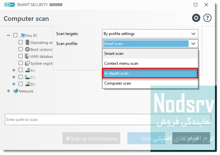Select the C:\ drive checkbox
This screenshot has height=155, width=220.
pos(21,77)
